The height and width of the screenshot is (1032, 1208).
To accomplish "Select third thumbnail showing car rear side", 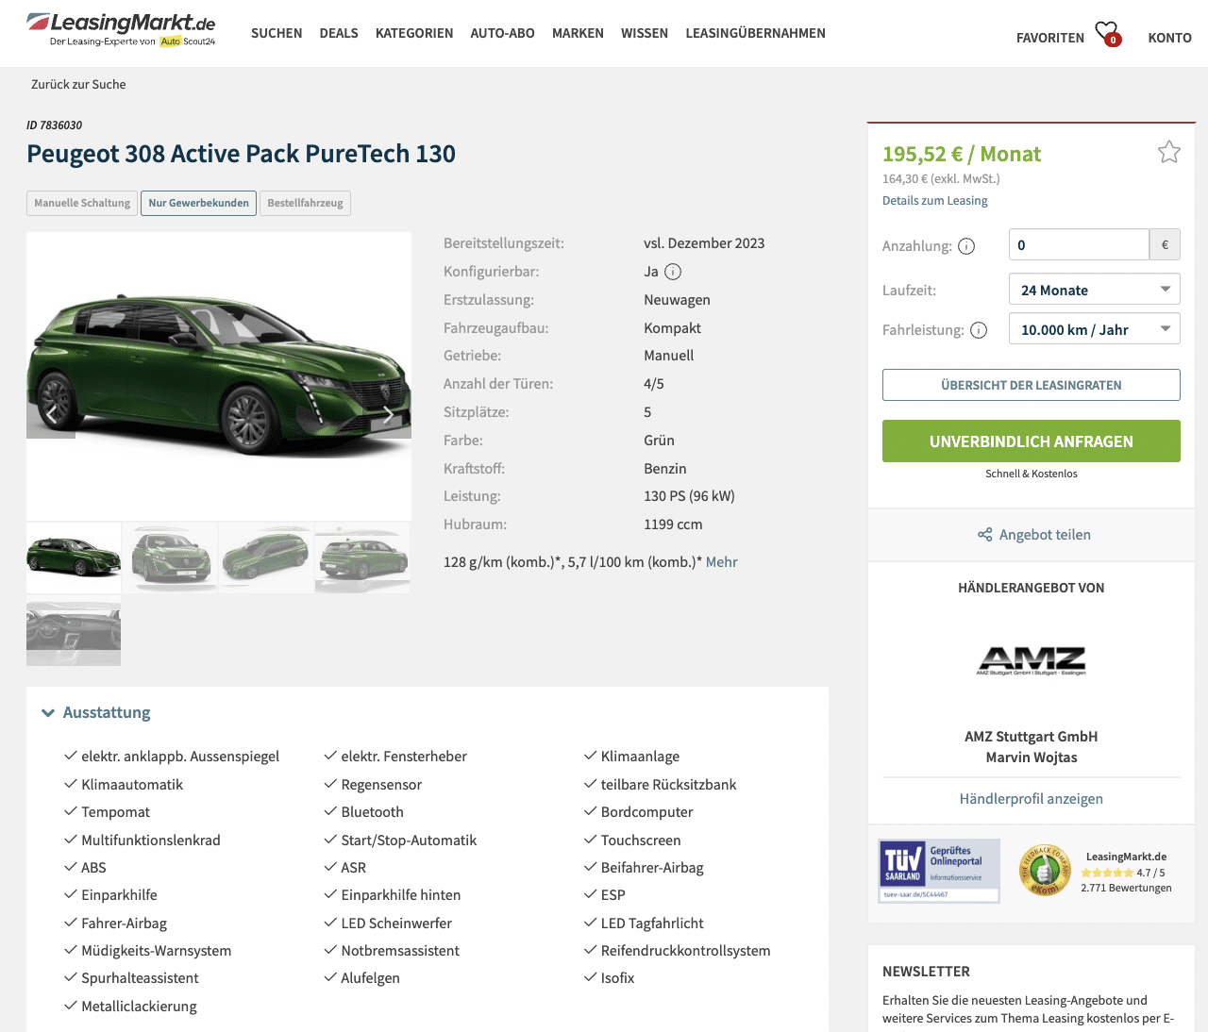I will [266, 558].
